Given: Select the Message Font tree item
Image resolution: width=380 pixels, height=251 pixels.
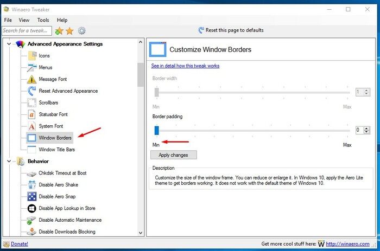Looking at the screenshot, I should [x=53, y=79].
